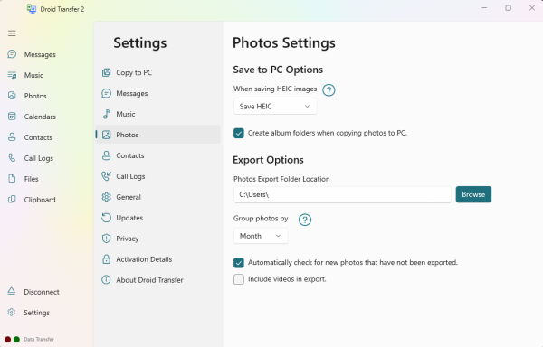The image size is (543, 347).
Task: Open About Droid Transfer page
Action: (157, 280)
